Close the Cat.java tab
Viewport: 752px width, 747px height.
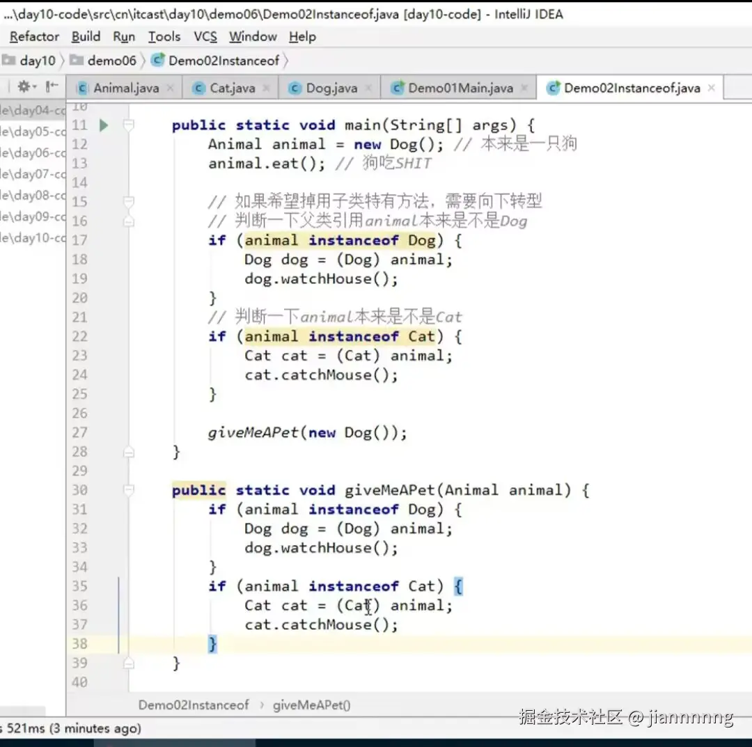[x=267, y=88]
